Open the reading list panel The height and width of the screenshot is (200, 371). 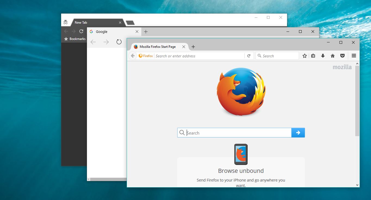(313, 56)
